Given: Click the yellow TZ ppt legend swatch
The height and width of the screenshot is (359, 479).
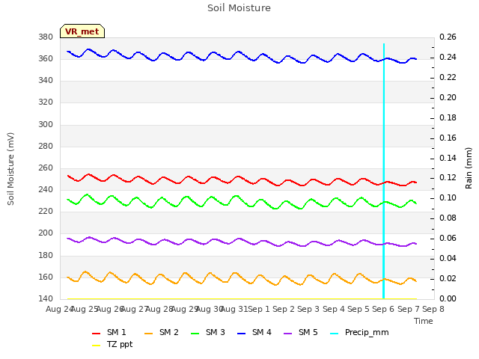Looking at the screenshot, I should coord(96,346).
